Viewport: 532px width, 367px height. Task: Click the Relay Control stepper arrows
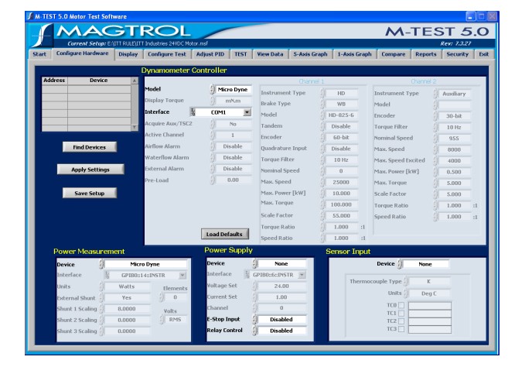(252, 331)
